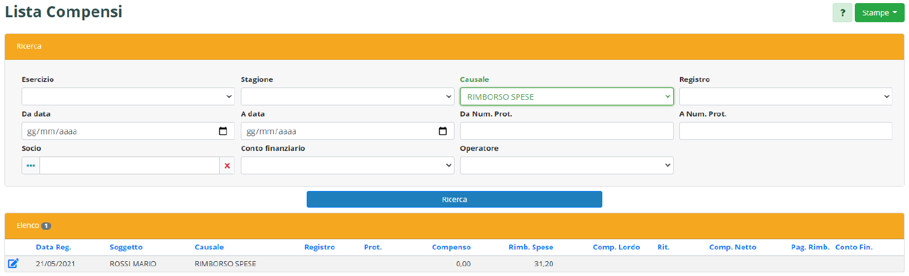Click the help question mark button
This screenshot has height=276, width=909.
[842, 13]
